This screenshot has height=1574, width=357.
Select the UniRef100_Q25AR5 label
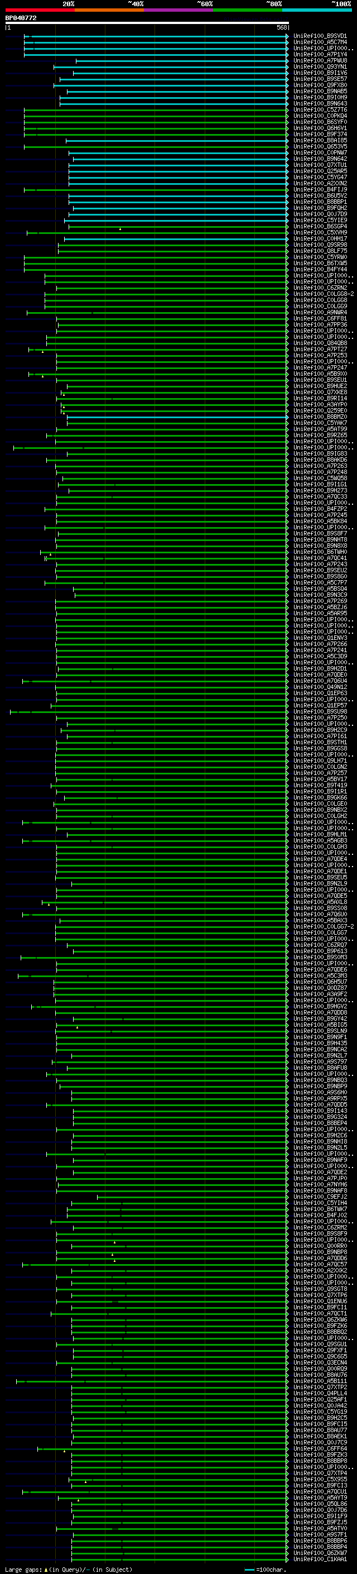(320, 171)
